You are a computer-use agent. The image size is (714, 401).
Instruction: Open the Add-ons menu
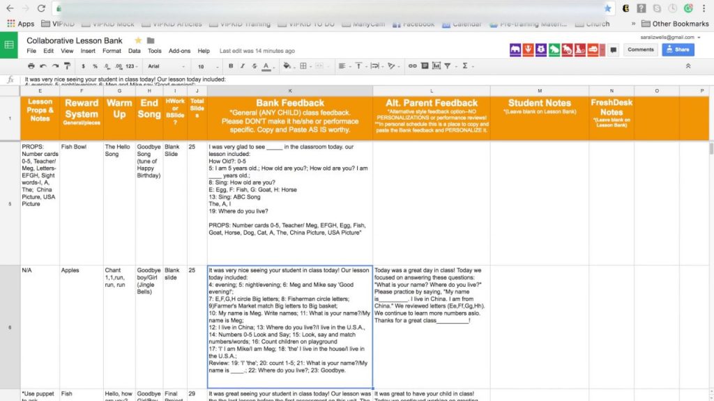179,51
